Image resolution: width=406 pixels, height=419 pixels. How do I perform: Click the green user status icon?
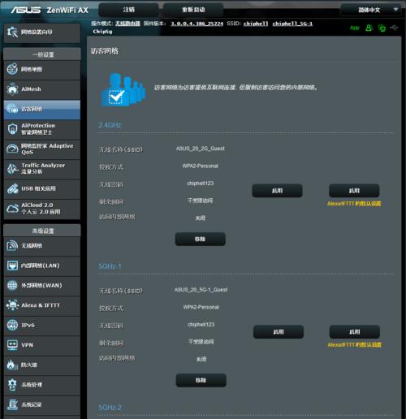click(x=369, y=28)
